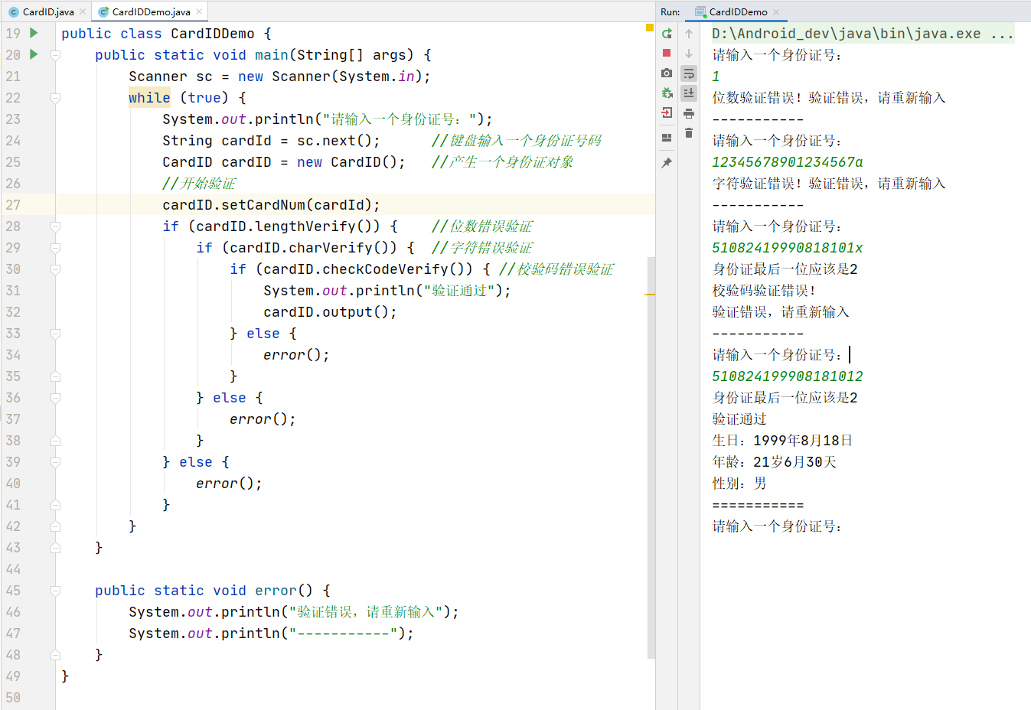Click the camera thread dump icon
The height and width of the screenshot is (710, 1031).
tap(667, 73)
